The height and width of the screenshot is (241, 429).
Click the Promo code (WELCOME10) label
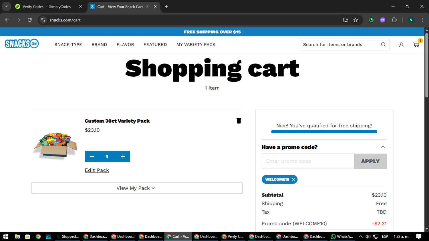[294, 224]
